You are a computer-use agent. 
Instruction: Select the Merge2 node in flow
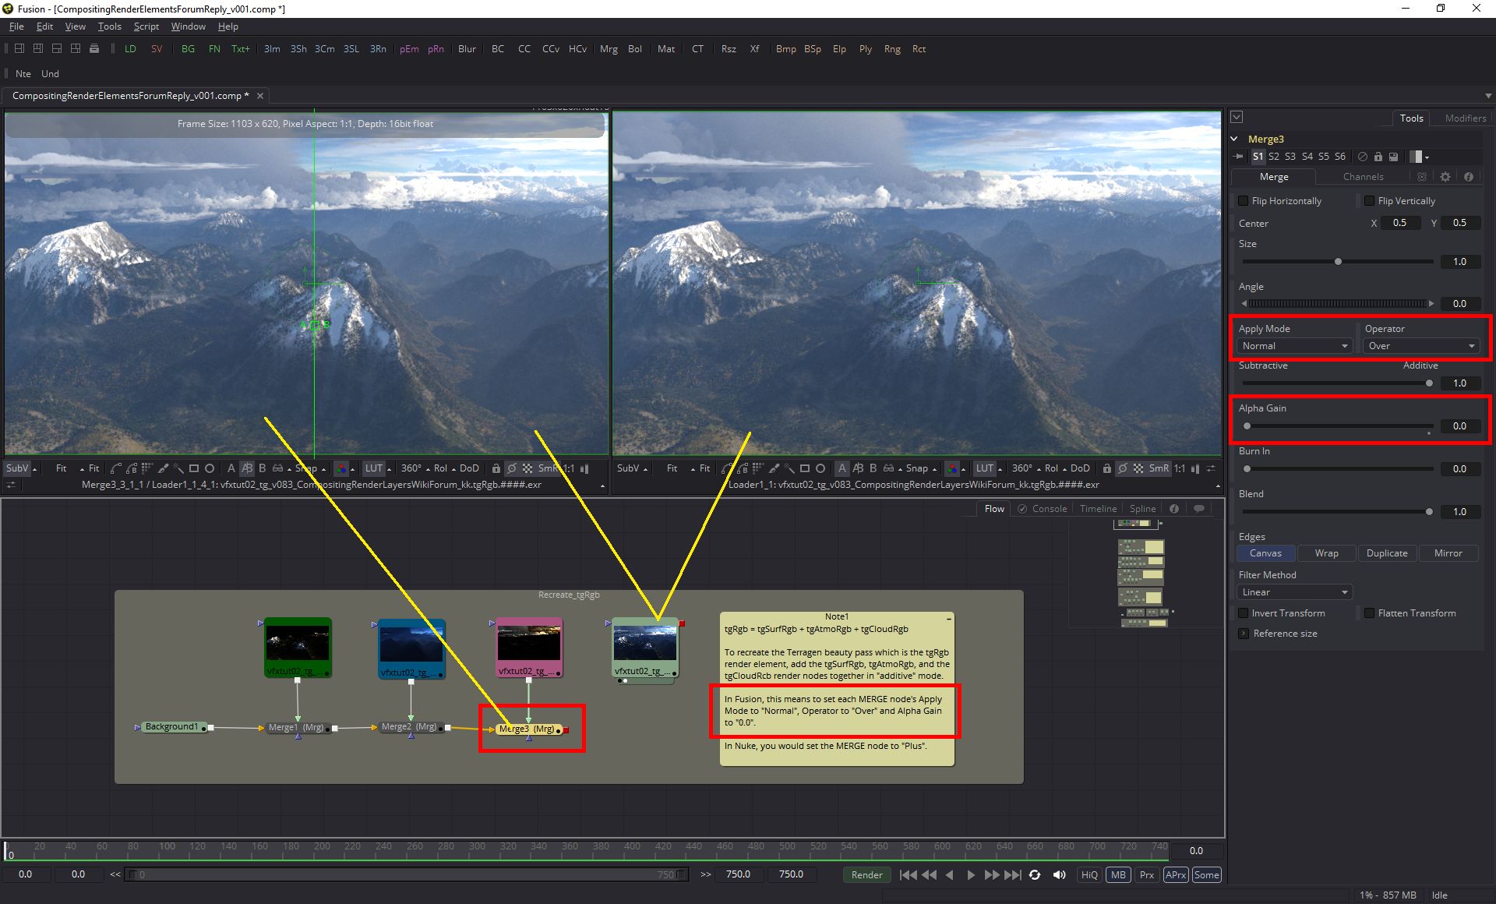click(410, 727)
